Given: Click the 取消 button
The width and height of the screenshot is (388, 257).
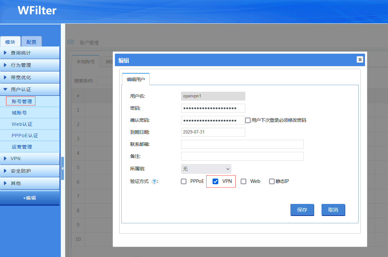Looking at the screenshot, I should 333,210.
